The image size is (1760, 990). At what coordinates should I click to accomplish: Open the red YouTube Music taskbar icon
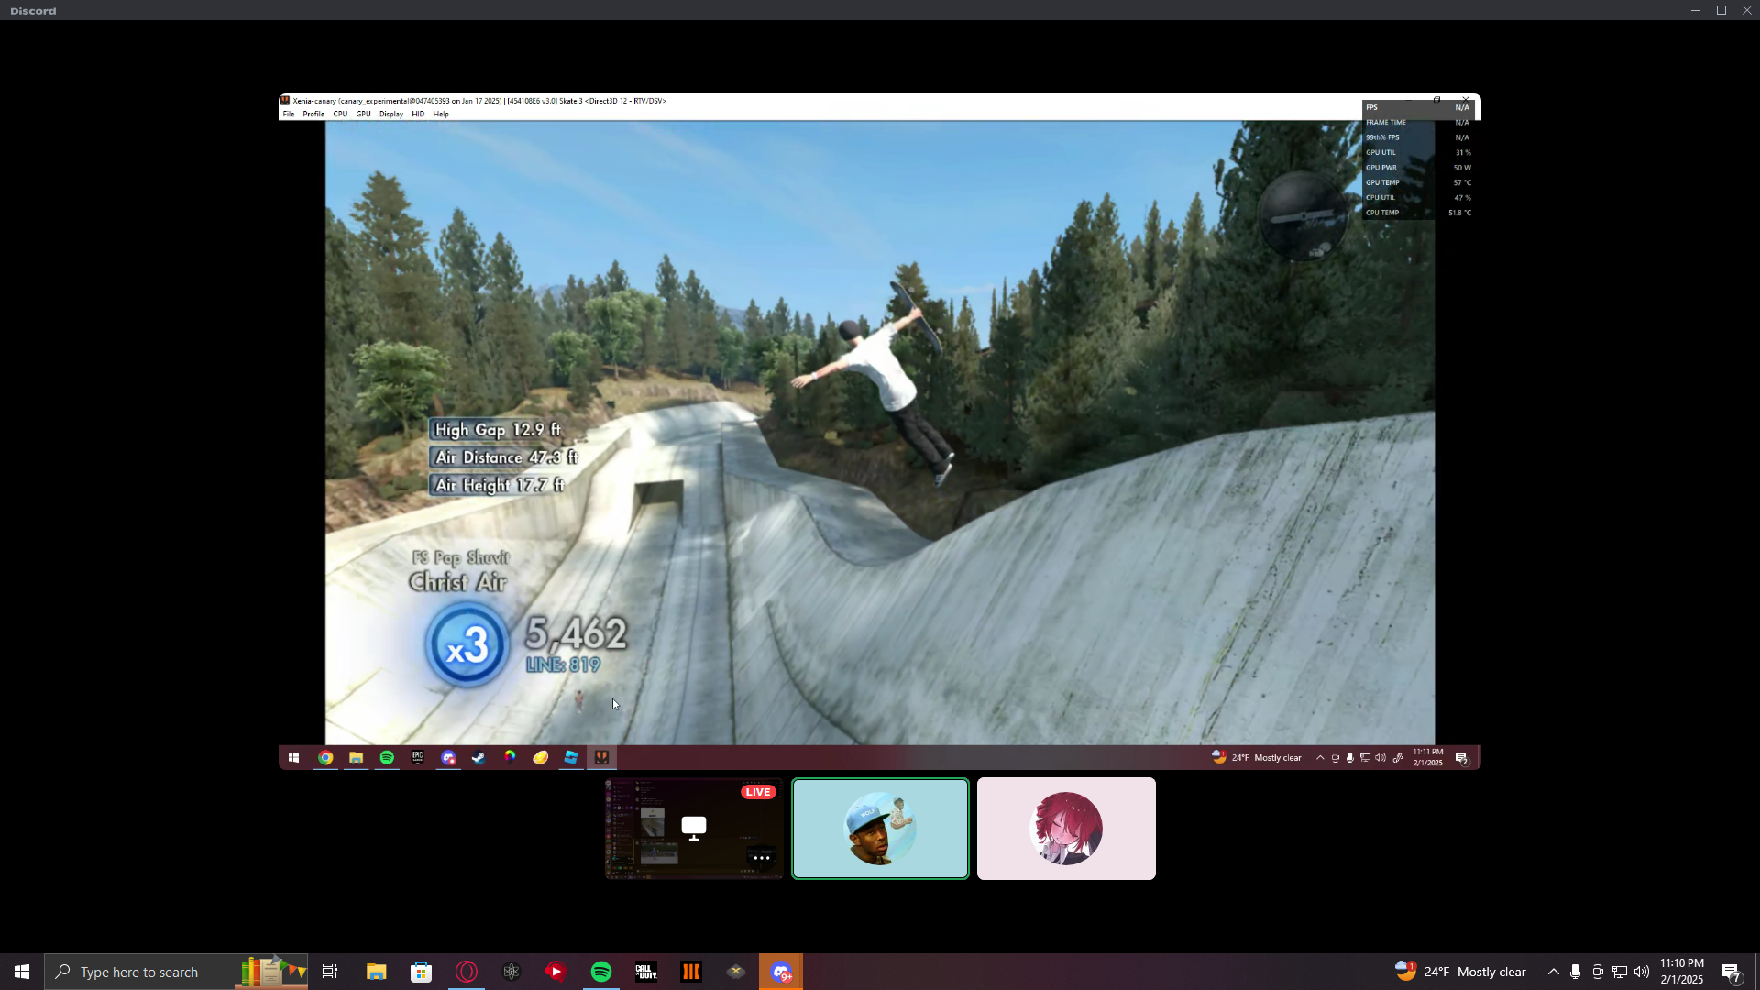click(x=556, y=972)
